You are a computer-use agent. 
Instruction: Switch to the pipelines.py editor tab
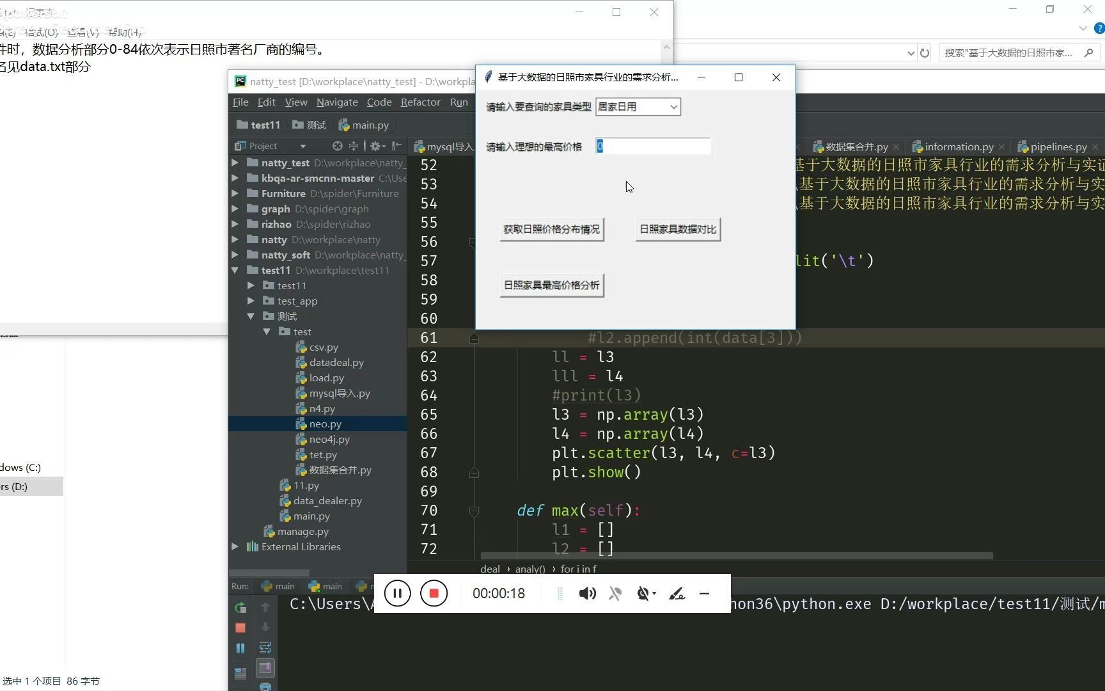pyautogui.click(x=1057, y=146)
